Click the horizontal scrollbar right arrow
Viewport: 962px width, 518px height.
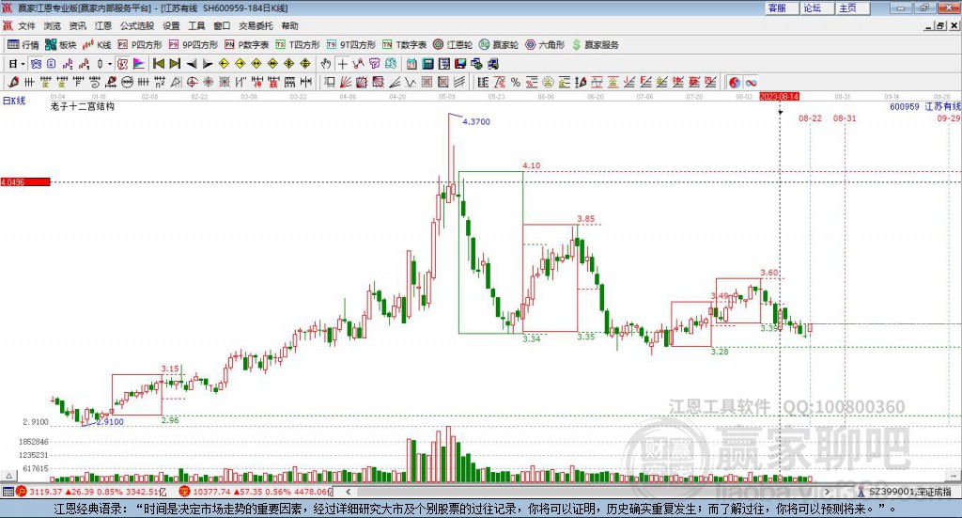click(x=827, y=492)
